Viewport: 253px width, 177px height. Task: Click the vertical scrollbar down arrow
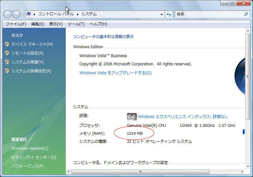pyautogui.click(x=248, y=166)
